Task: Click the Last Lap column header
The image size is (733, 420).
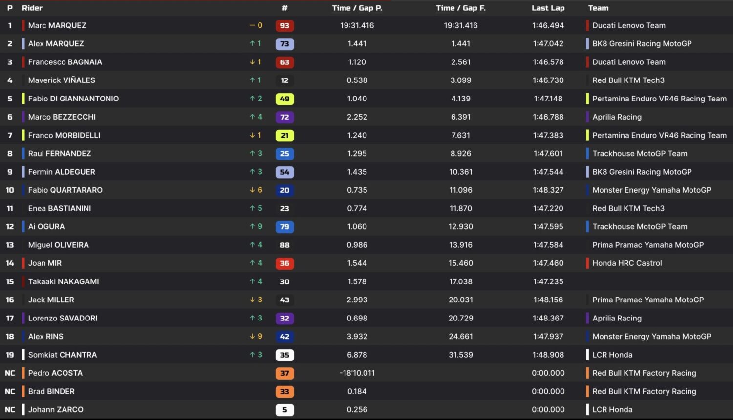Action: 548,8
